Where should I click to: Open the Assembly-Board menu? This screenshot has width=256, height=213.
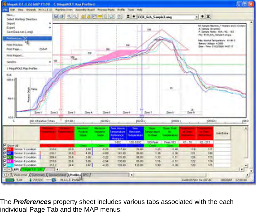pyautogui.click(x=85, y=10)
